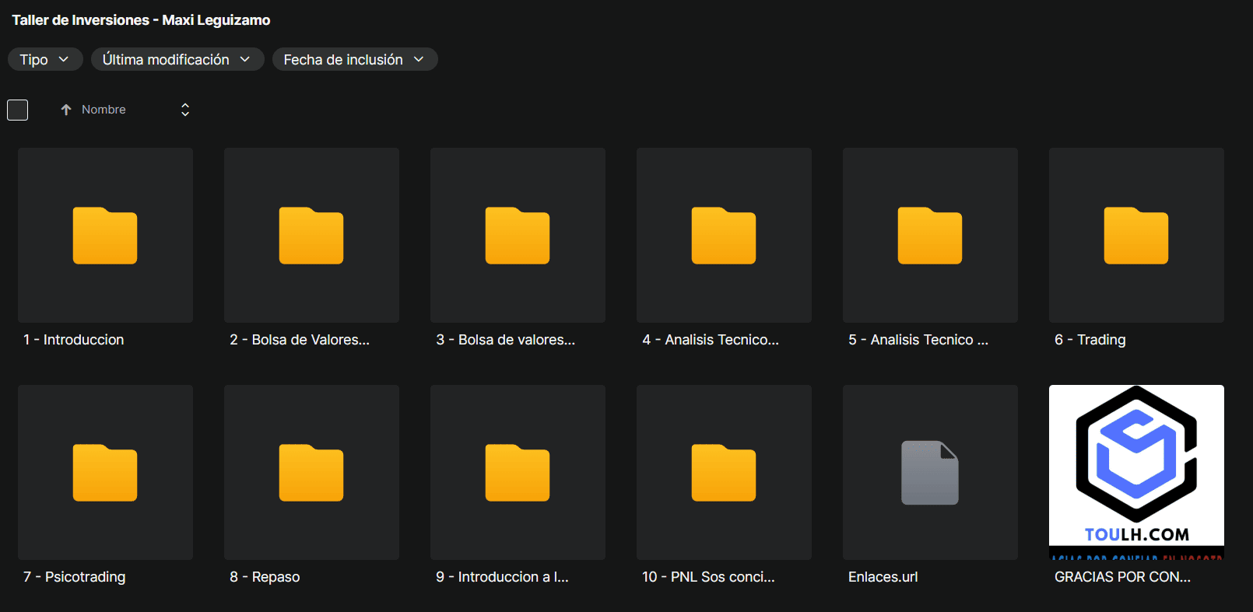
Task: Open the Última modificación filter dropdown
Action: coord(177,59)
